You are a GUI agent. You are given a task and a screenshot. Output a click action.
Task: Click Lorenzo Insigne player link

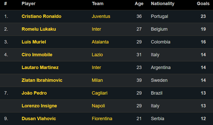click(39, 106)
